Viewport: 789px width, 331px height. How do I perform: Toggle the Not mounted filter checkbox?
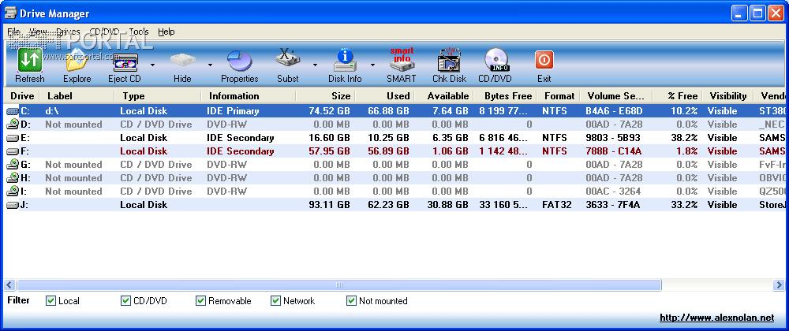pos(351,301)
